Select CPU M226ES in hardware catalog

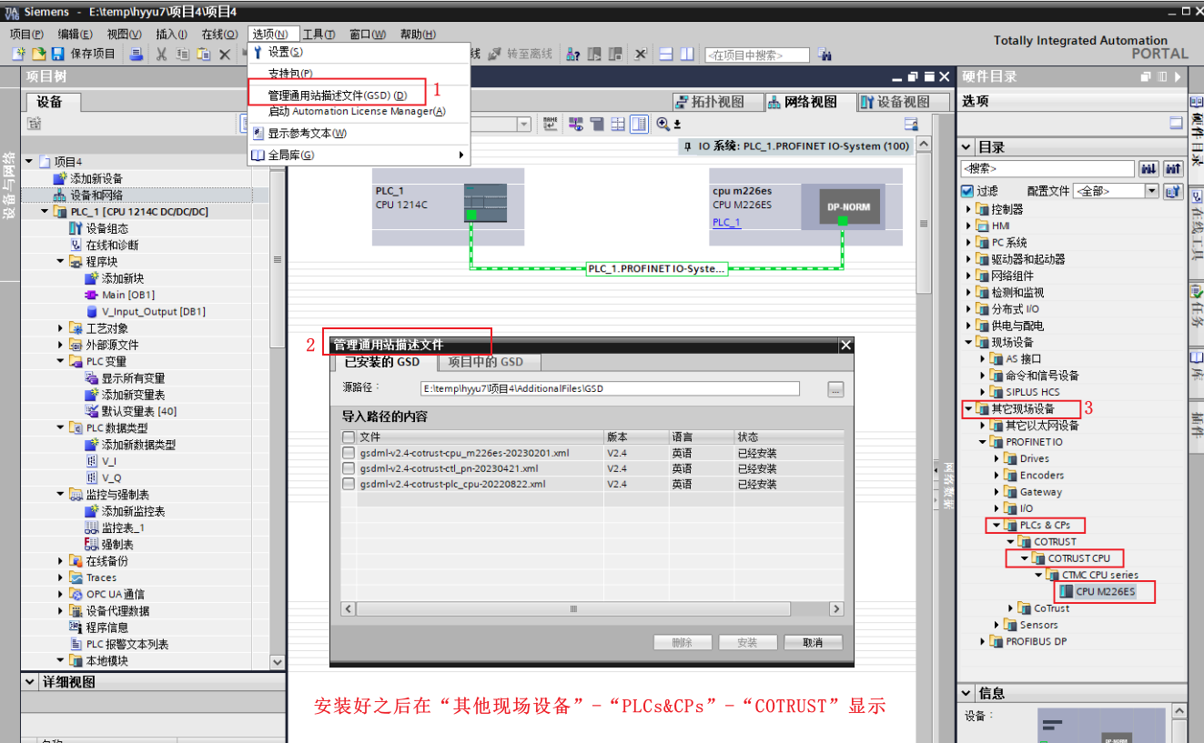coord(1105,591)
